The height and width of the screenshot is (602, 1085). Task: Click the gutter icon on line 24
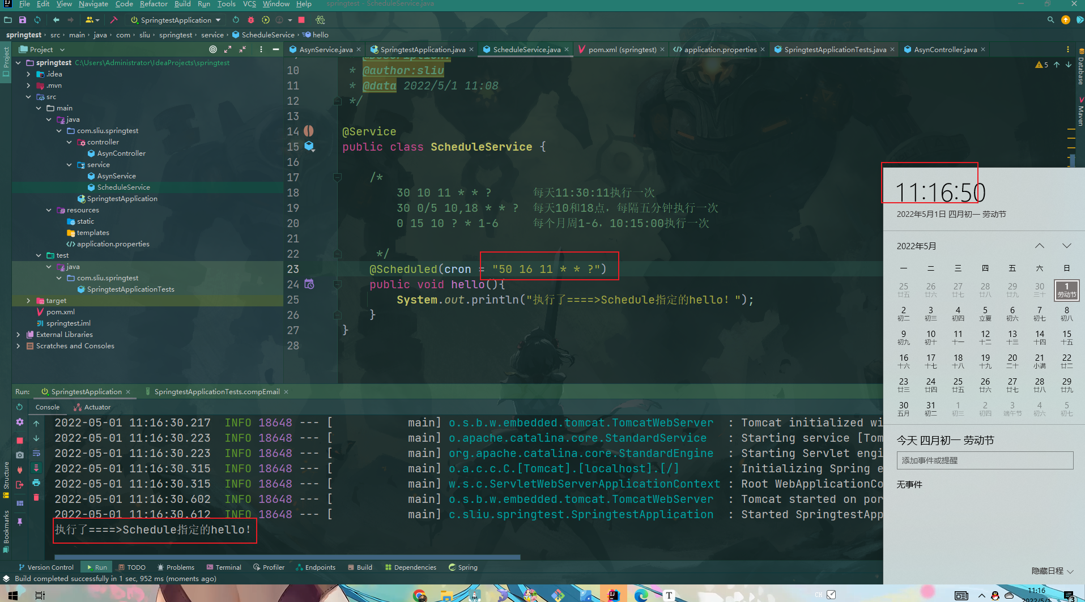309,284
